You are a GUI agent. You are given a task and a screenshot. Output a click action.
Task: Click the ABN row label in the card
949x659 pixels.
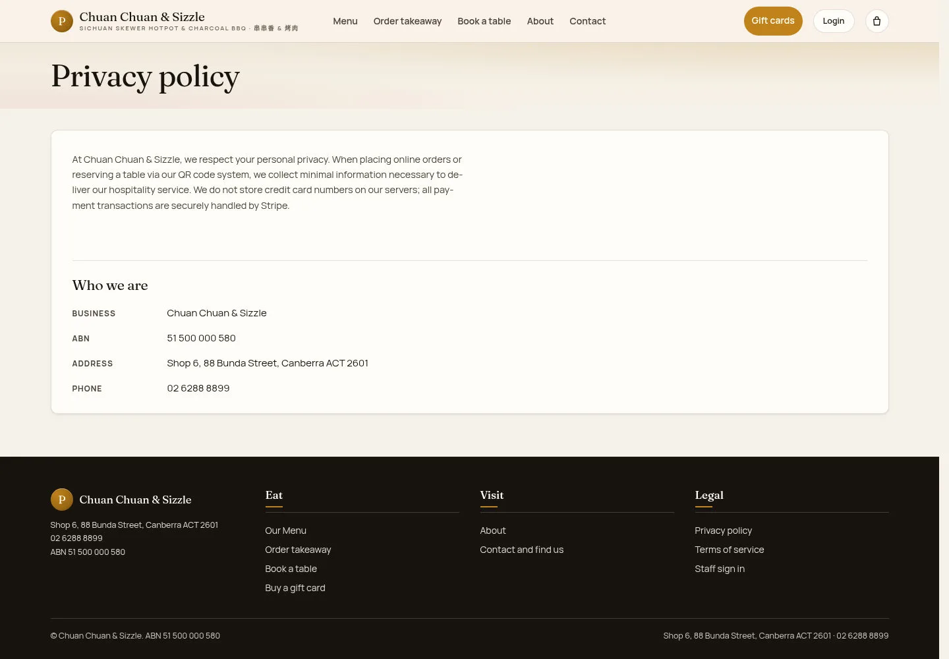[x=81, y=339]
